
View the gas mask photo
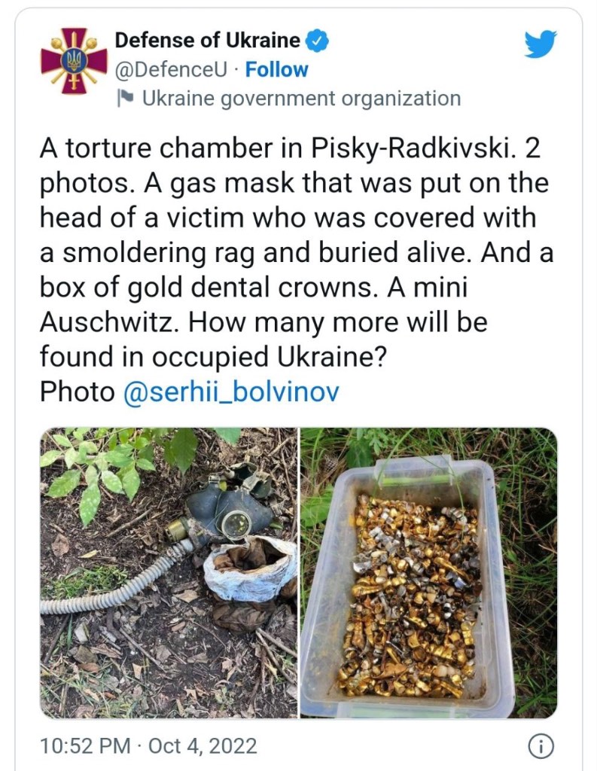[169, 573]
